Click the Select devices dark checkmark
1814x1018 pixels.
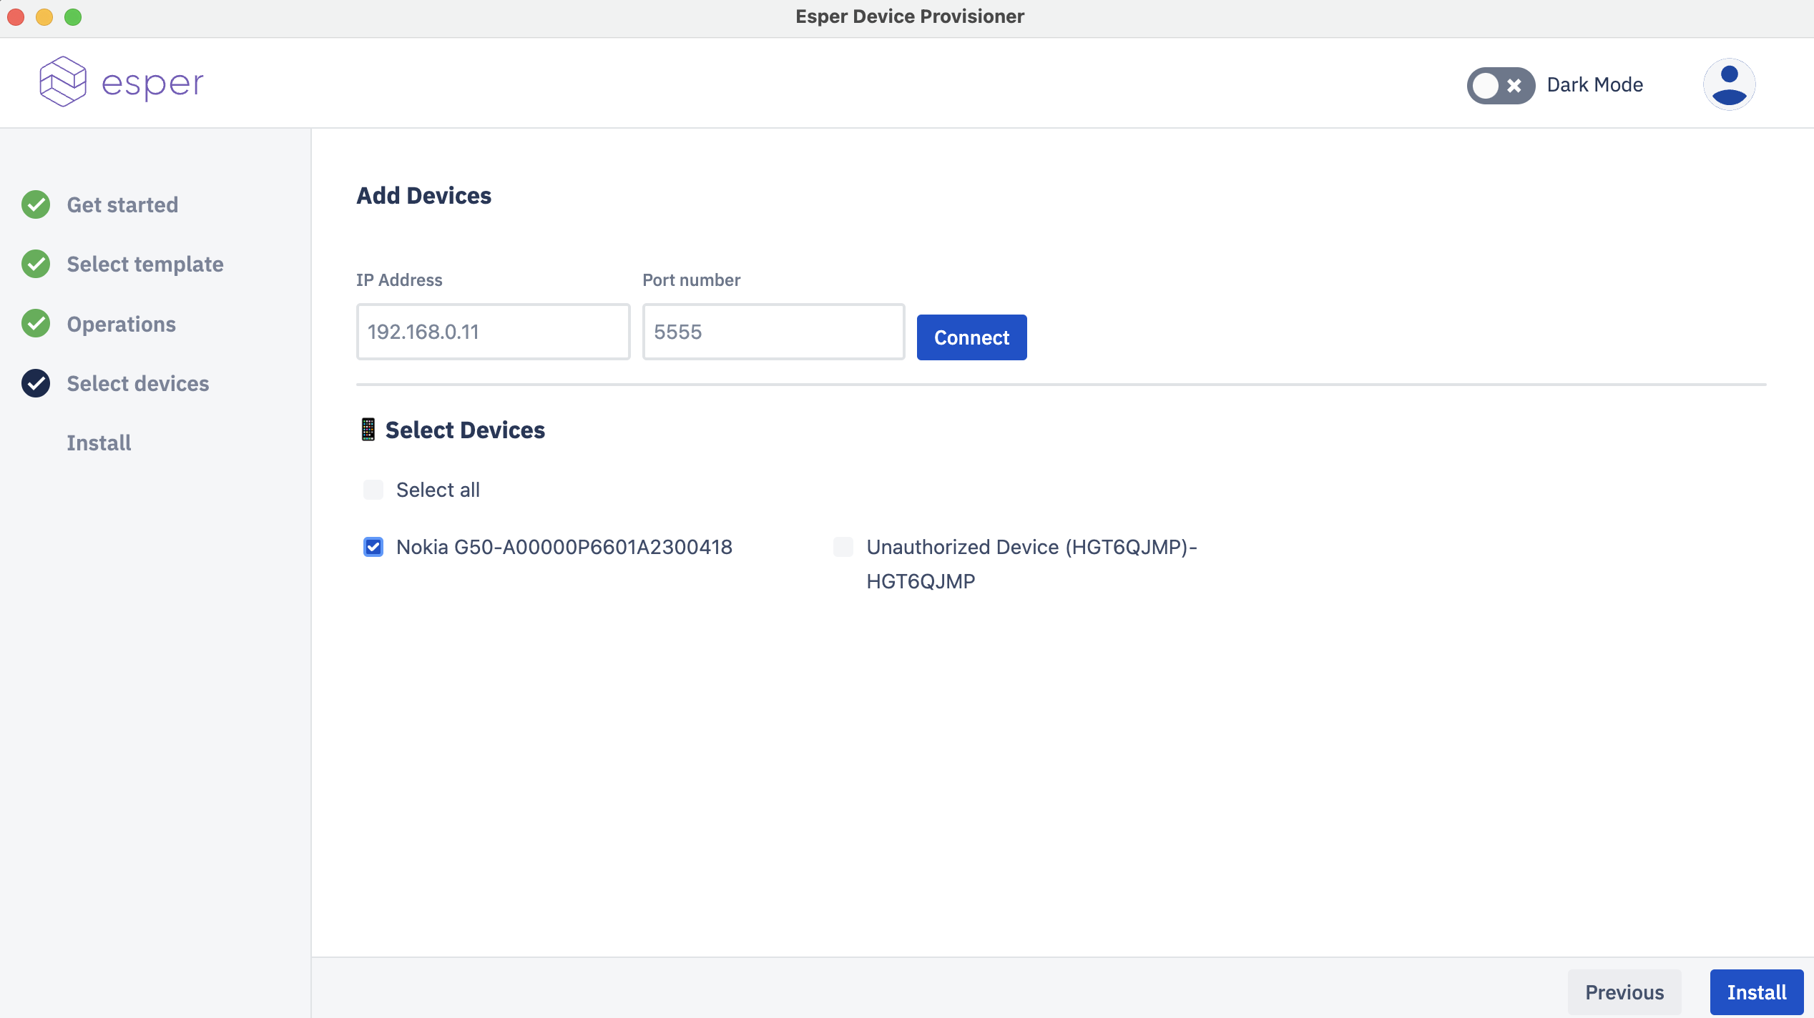pyautogui.click(x=36, y=383)
